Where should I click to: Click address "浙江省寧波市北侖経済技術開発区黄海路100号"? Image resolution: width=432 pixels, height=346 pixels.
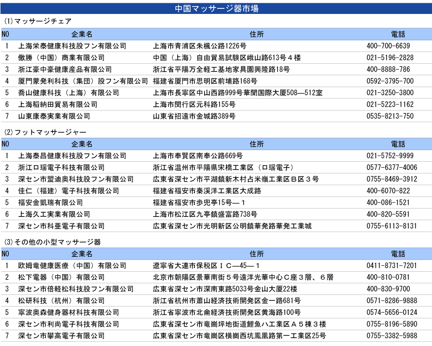(227, 313)
